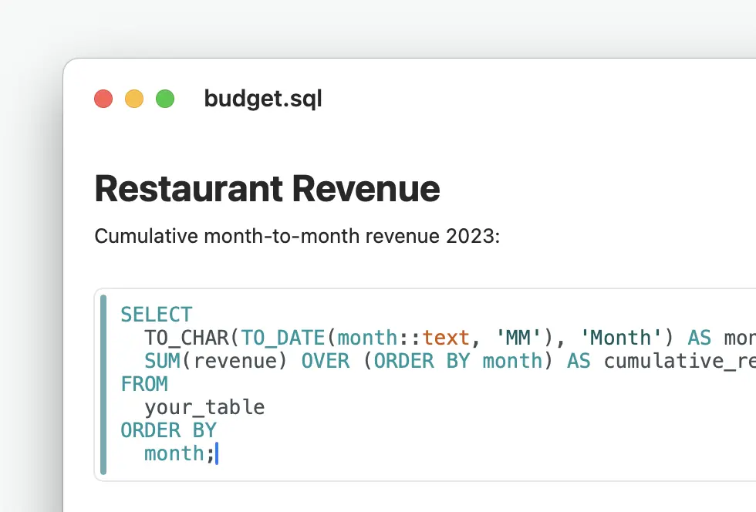Screen dimensions: 756x512
Task: Click the 'Month' string literal
Action: 616,338
